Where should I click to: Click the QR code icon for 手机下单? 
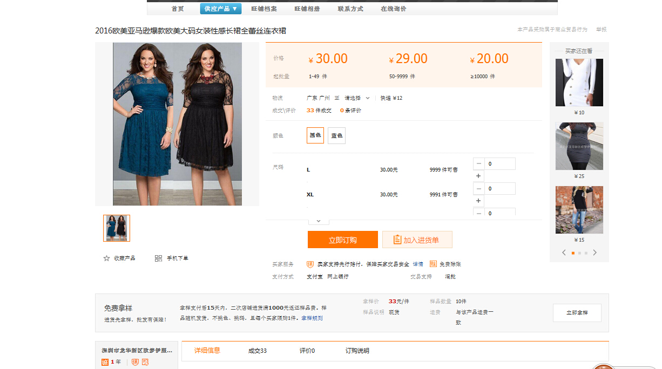coord(158,258)
